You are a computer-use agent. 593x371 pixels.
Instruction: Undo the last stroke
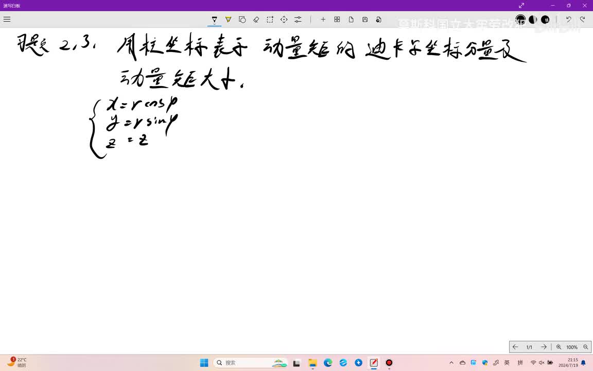568,19
